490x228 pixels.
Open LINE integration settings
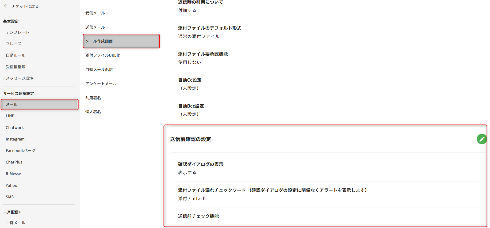point(10,116)
